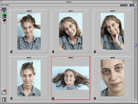Click the trash can icon

coord(4,100)
